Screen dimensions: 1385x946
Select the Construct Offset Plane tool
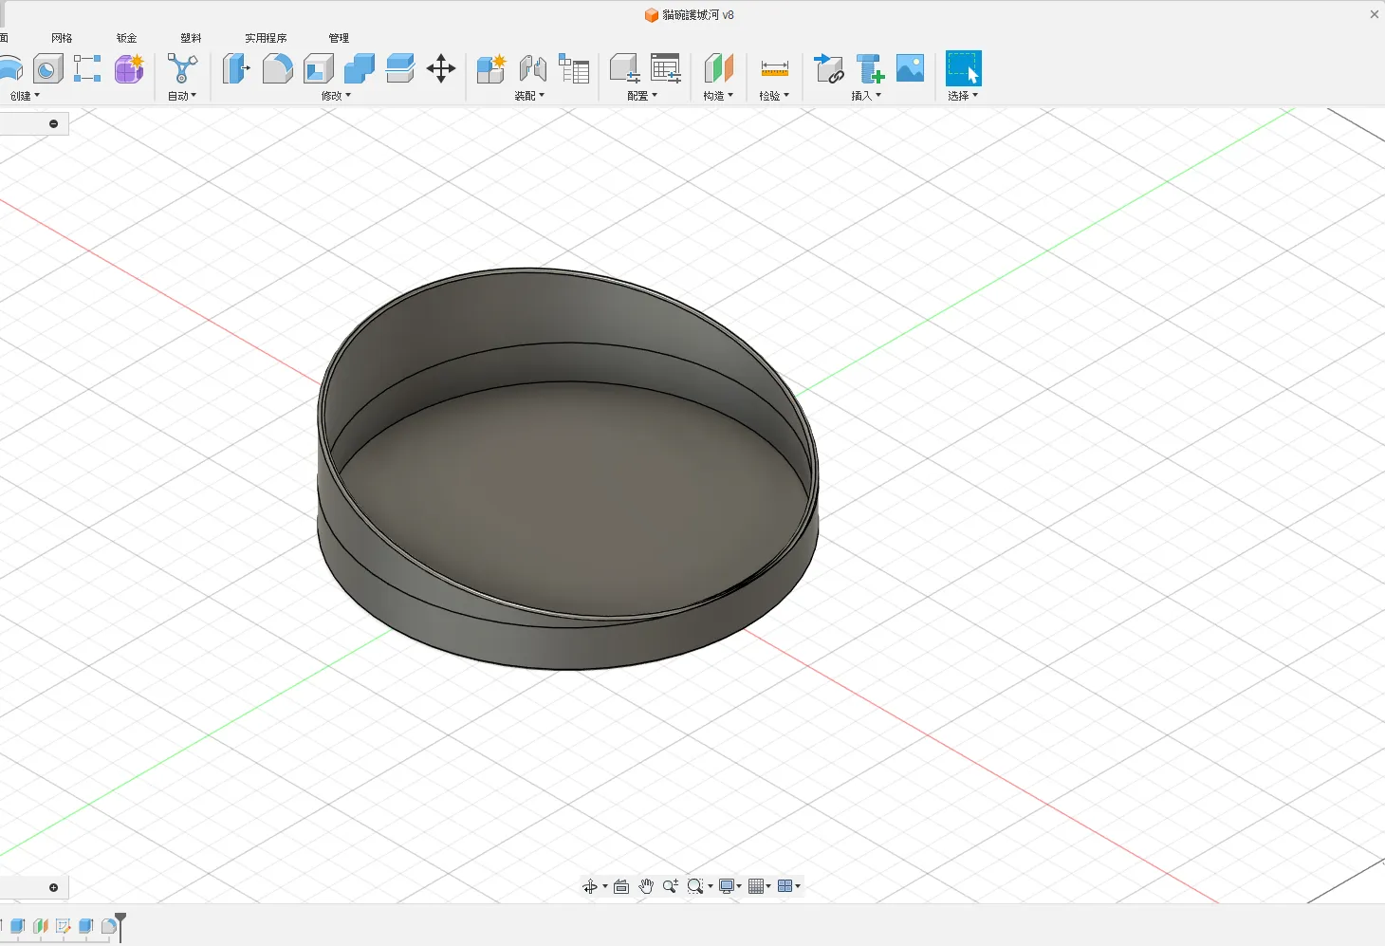click(x=719, y=68)
